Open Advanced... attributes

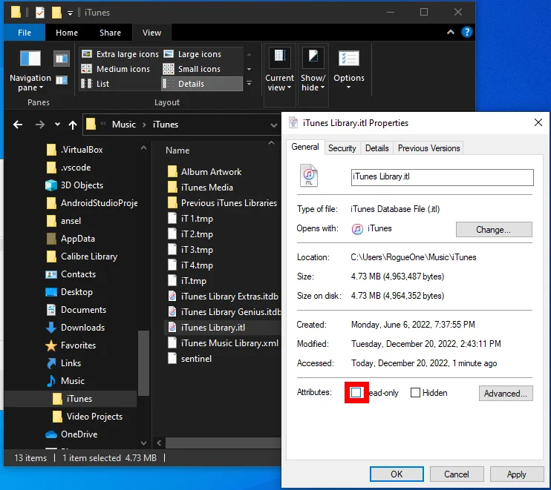click(x=506, y=393)
